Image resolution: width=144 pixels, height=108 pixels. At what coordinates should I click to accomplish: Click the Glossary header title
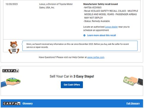click(x=27, y=104)
